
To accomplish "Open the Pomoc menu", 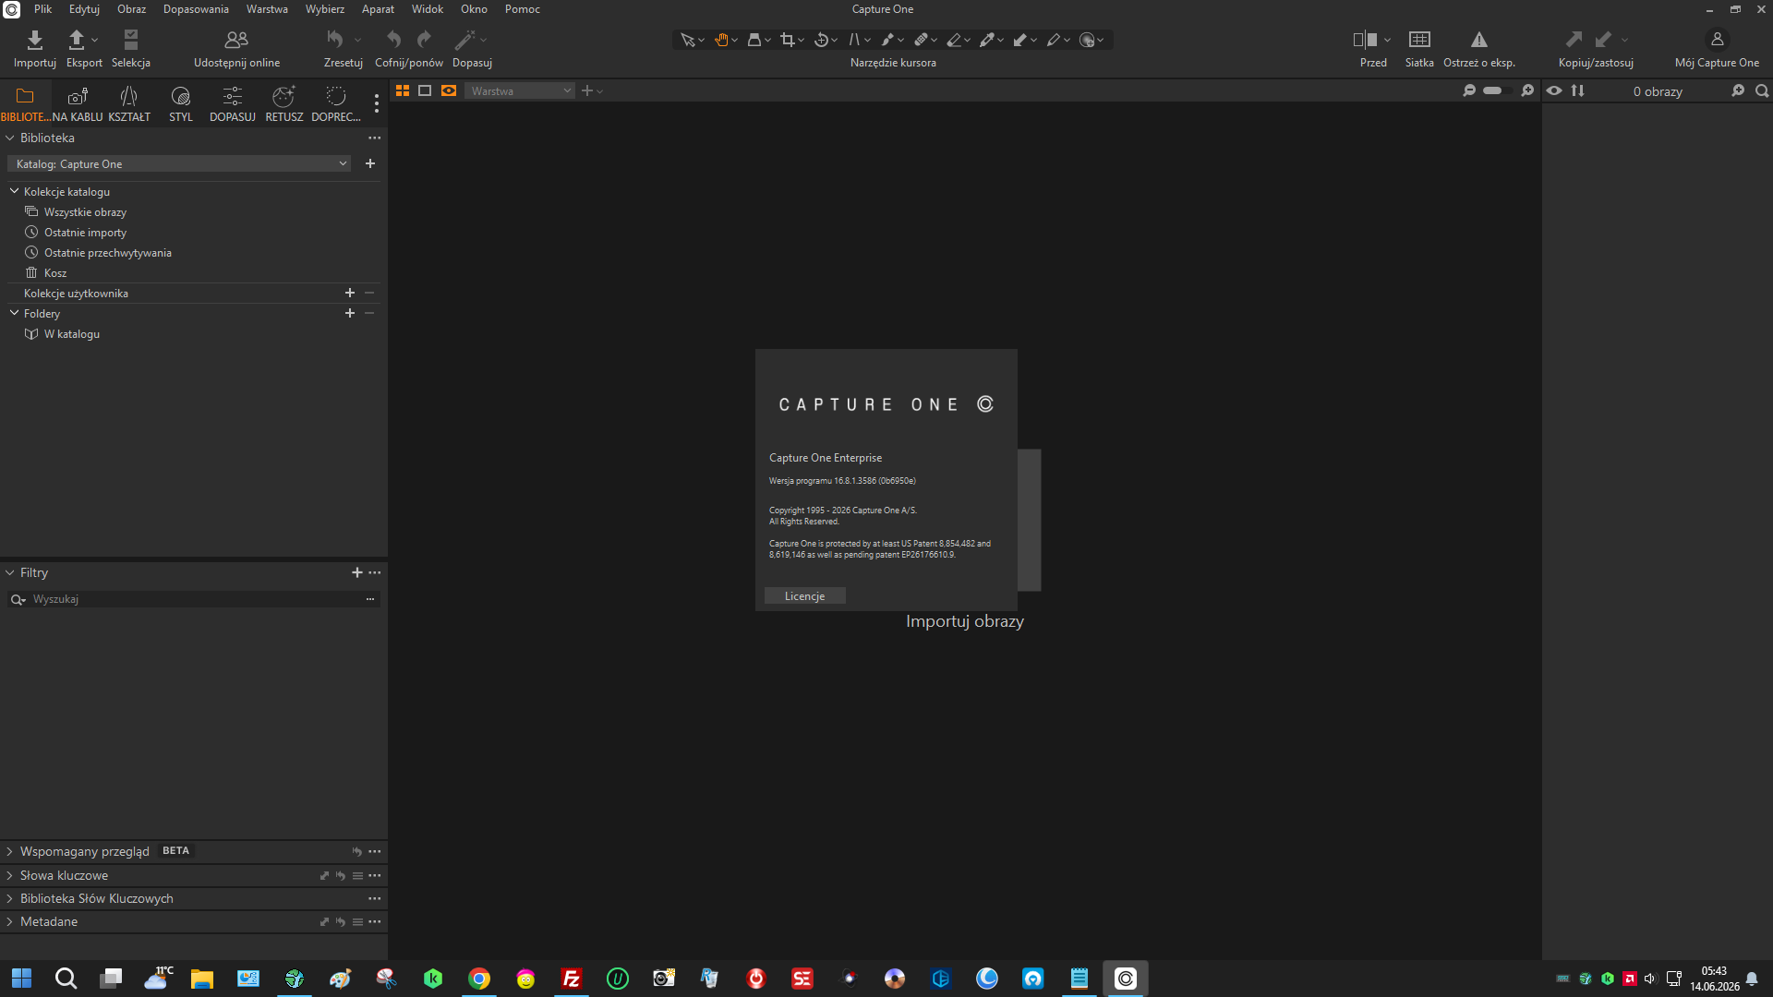I will [523, 9].
